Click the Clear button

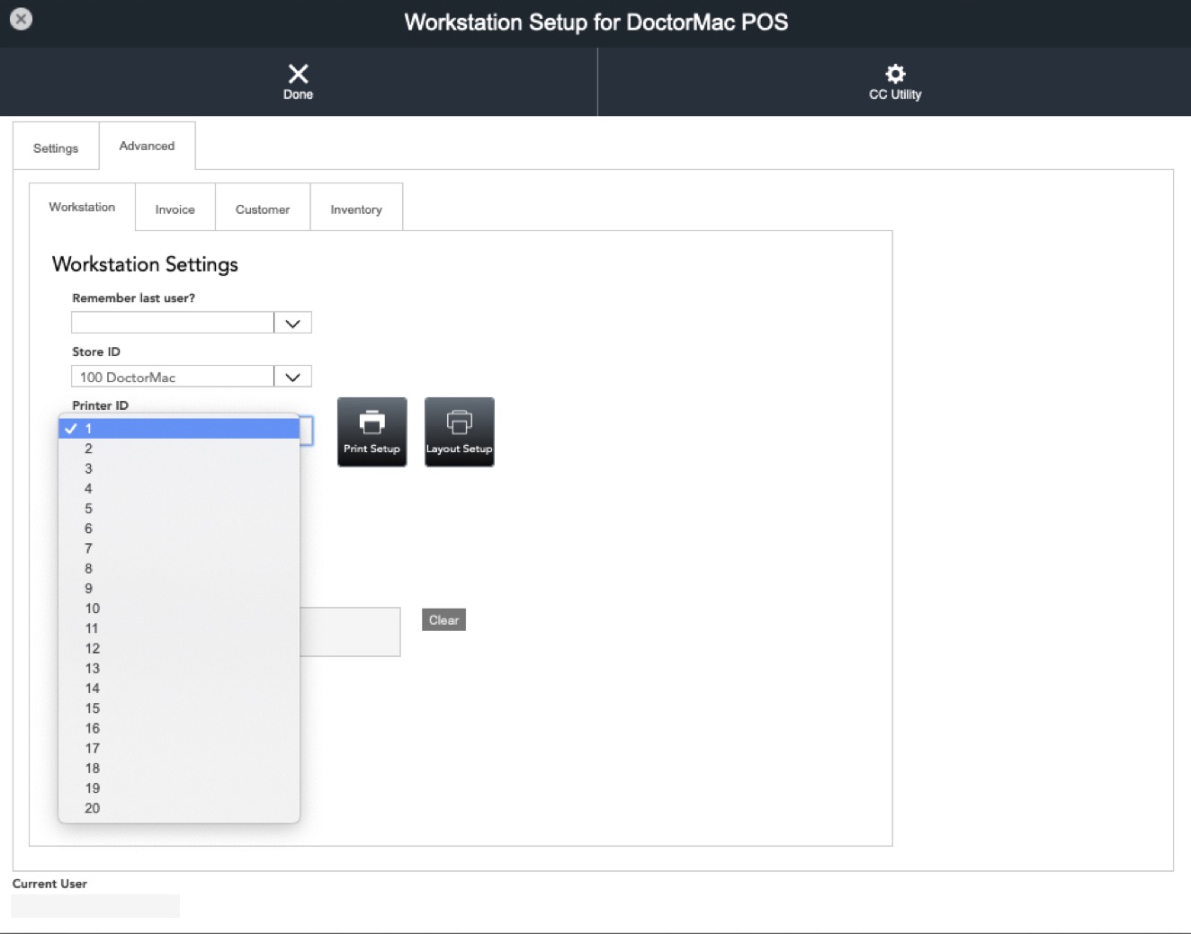click(443, 619)
